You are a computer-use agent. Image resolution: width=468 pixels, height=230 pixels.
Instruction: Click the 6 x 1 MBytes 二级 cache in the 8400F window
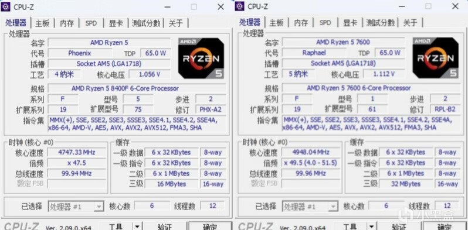click(171, 173)
